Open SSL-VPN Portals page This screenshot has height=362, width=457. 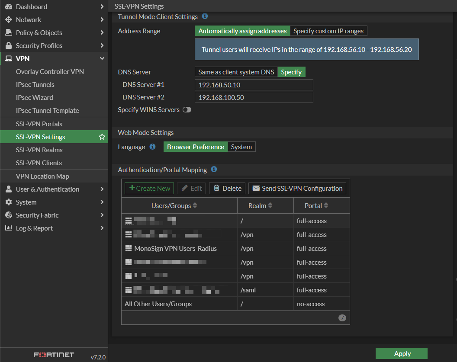coord(39,124)
